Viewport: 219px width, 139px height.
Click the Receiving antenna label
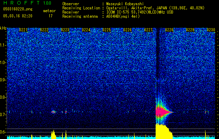[80, 16]
